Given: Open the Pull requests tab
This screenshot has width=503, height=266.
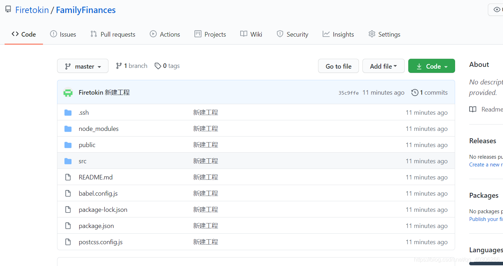Looking at the screenshot, I should point(113,34).
